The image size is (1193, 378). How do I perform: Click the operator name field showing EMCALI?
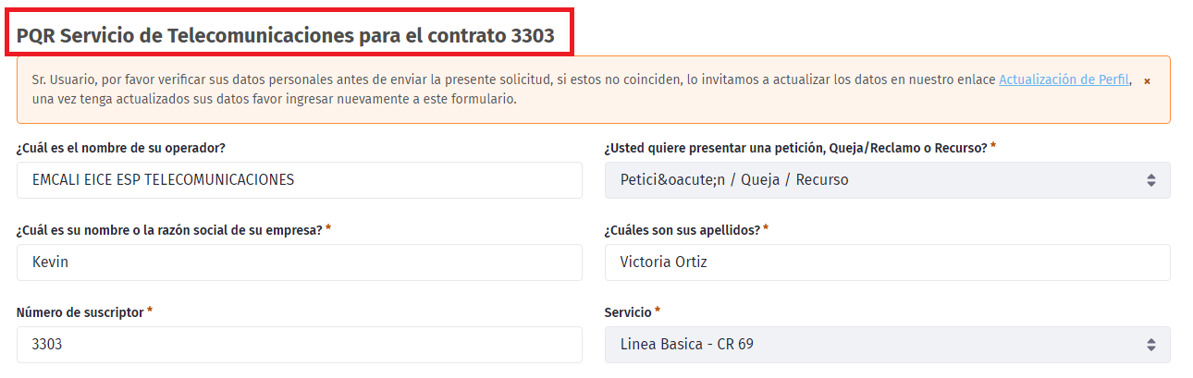299,180
